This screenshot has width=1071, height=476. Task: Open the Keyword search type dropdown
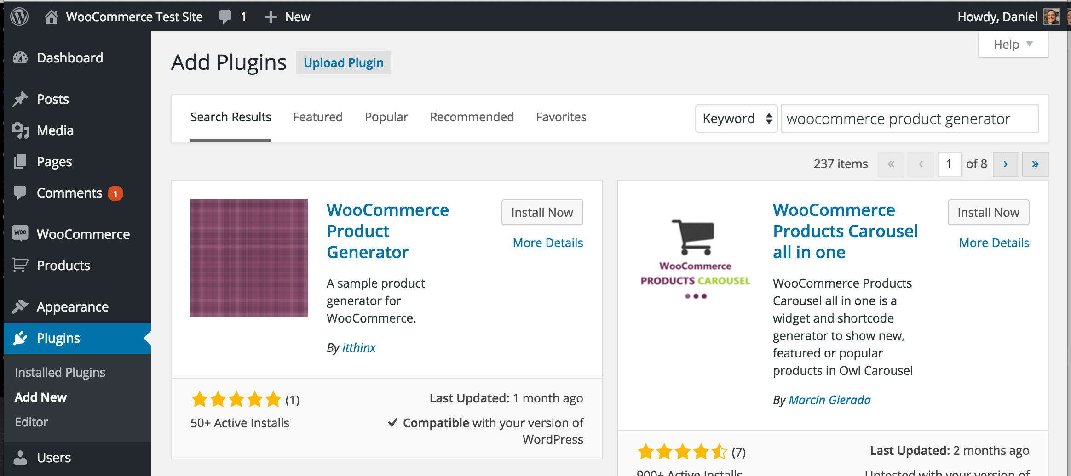pyautogui.click(x=736, y=119)
